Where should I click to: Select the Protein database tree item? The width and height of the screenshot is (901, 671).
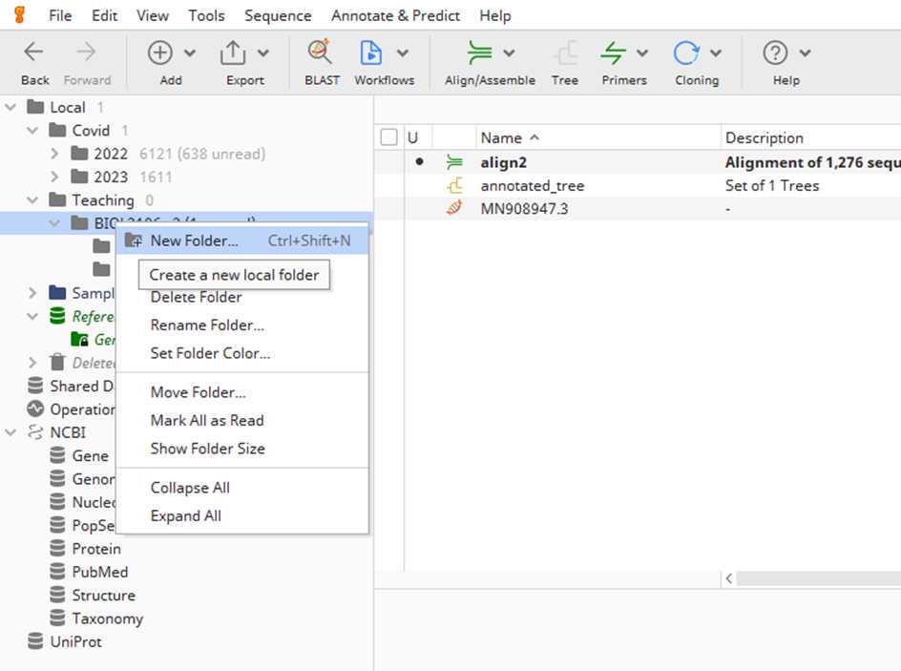(96, 549)
